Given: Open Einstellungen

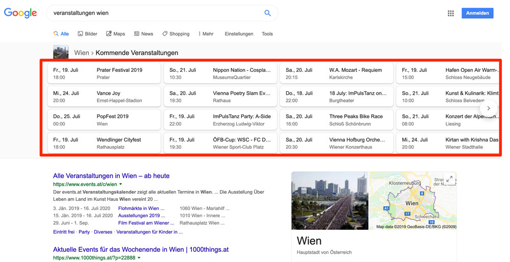Looking at the screenshot, I should [x=239, y=34].
